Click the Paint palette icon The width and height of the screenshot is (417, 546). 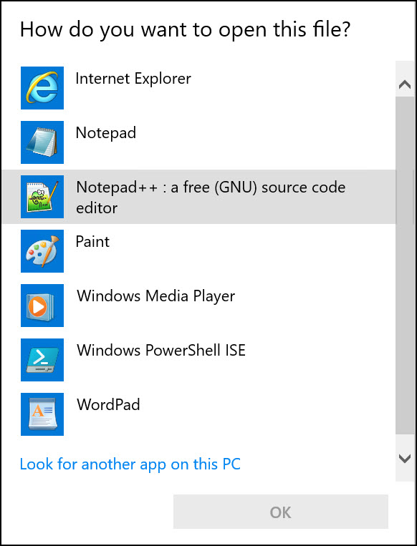coord(42,251)
